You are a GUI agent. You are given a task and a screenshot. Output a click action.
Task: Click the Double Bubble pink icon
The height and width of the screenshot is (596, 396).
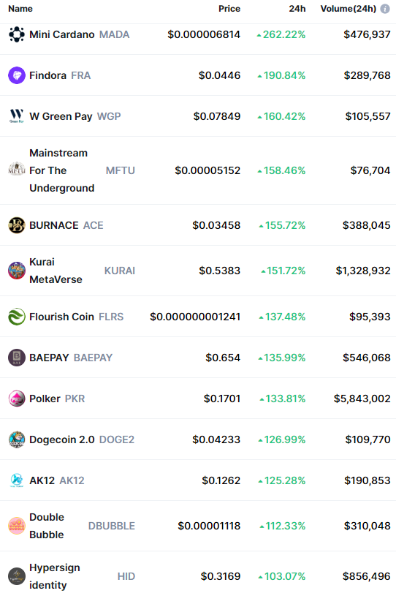[17, 526]
